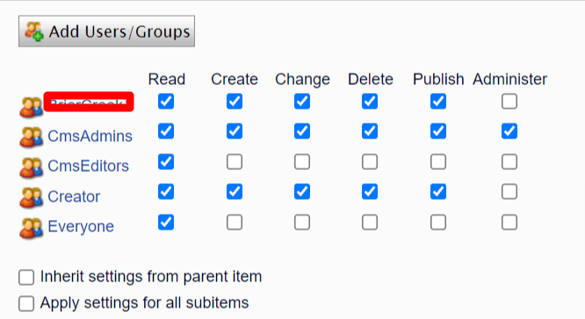Click the group icon beside the redacted name

32,107
